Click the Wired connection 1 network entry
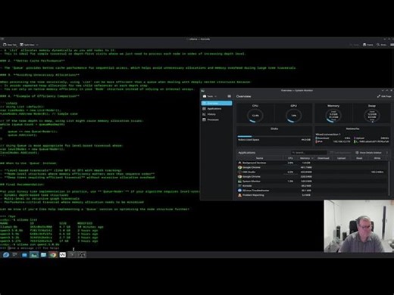Image resolution: width=394 pixels, height=295 pixels. pos(328,135)
